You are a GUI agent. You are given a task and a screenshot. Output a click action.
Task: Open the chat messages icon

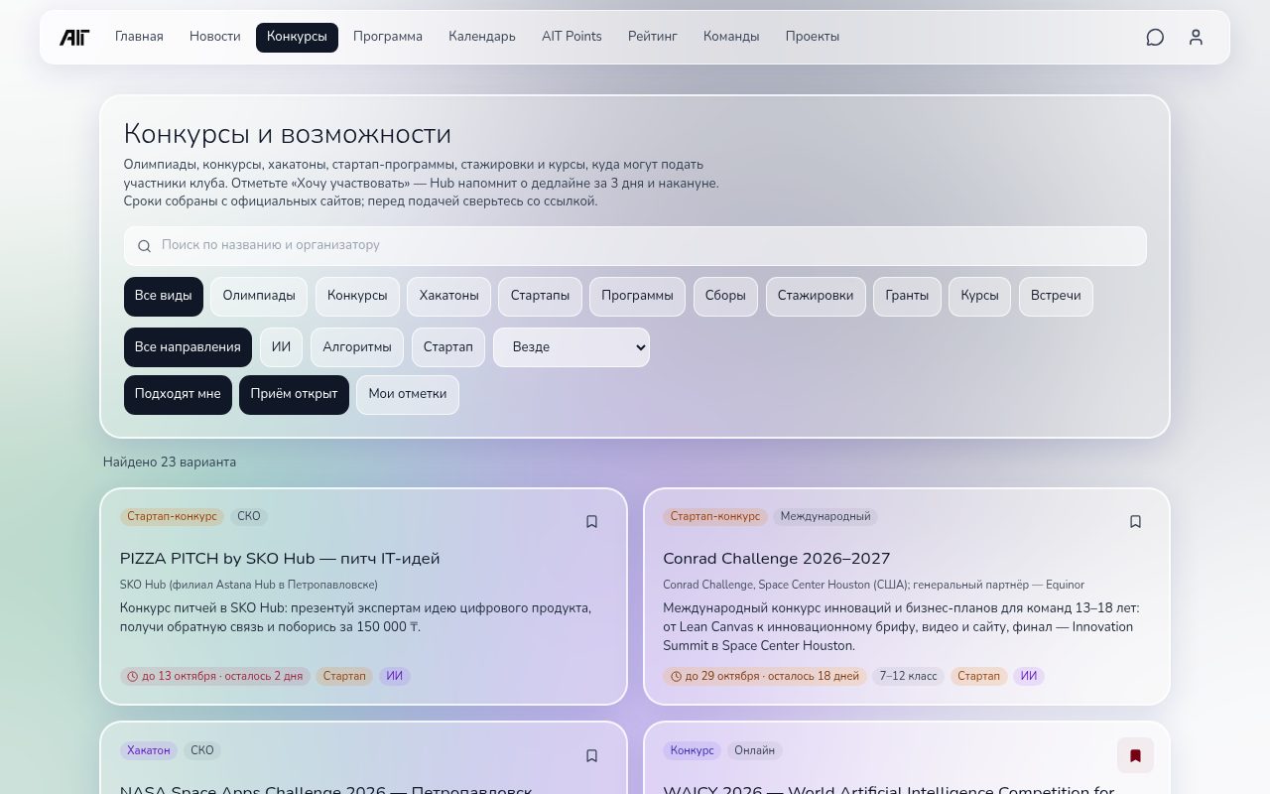(x=1155, y=37)
